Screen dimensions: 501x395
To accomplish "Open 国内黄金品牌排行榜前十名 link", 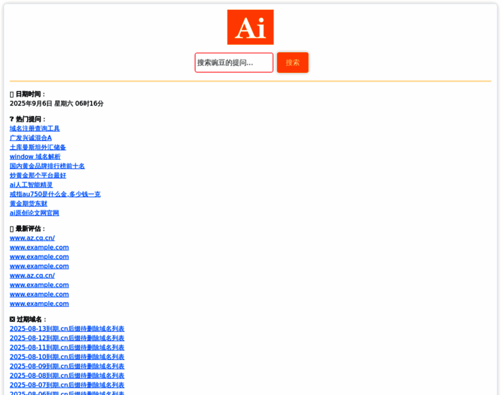I will 47,166.
